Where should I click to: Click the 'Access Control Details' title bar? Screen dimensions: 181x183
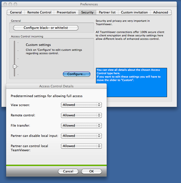(56, 86)
